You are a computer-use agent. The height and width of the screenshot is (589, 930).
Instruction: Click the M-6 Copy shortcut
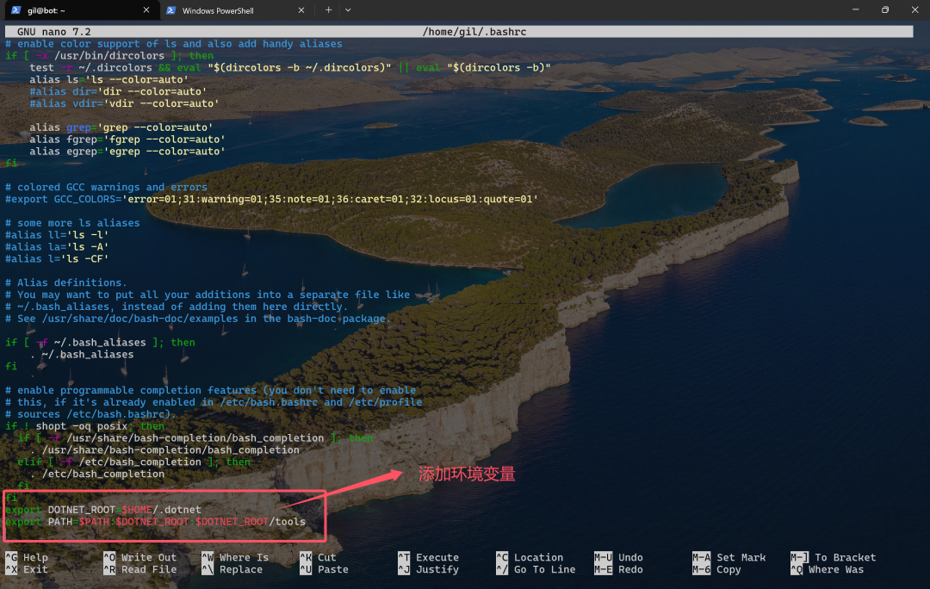(x=716, y=569)
